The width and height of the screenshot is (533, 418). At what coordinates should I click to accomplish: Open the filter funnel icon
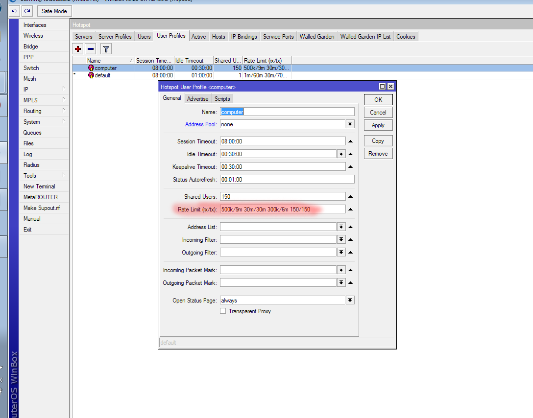click(x=106, y=48)
